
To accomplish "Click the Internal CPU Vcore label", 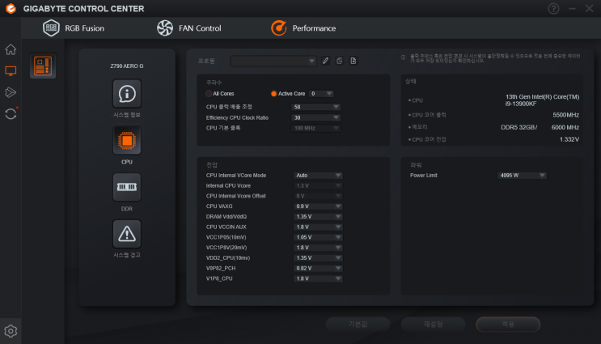I will (228, 185).
